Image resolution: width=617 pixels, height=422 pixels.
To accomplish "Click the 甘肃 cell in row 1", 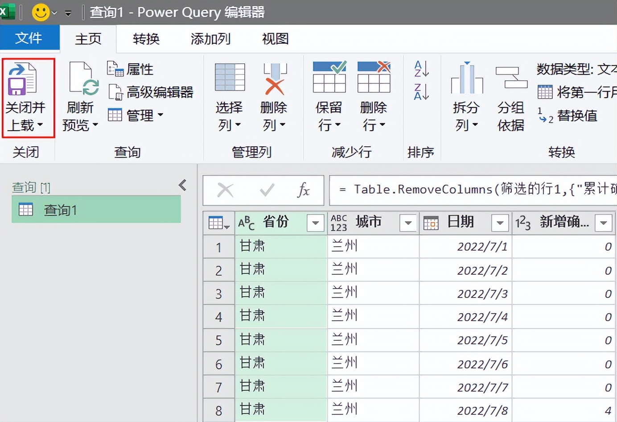I will point(281,247).
